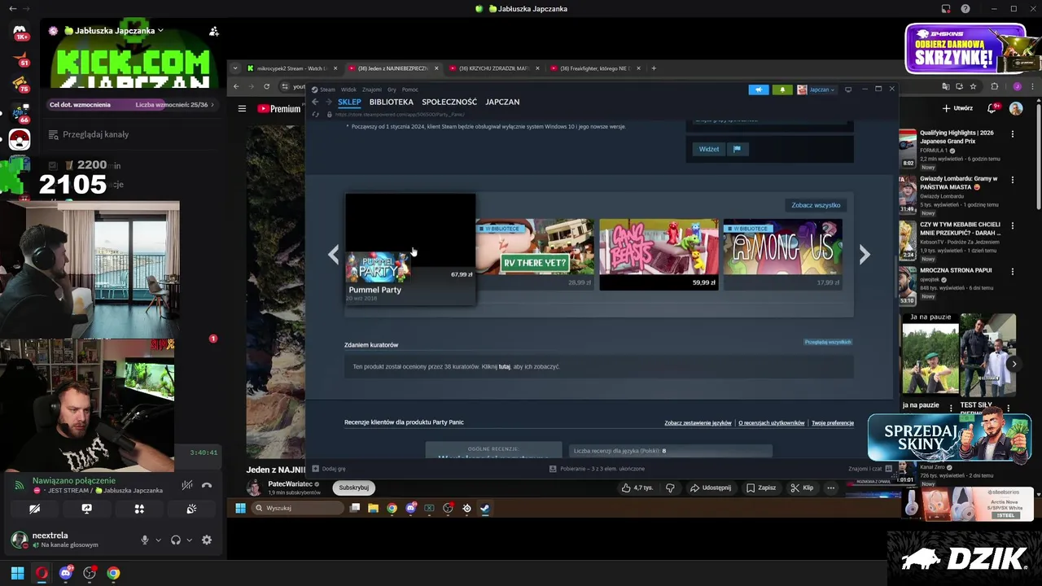Dislike the YouTube video
Screen dimensions: 1042x586
click(671, 488)
